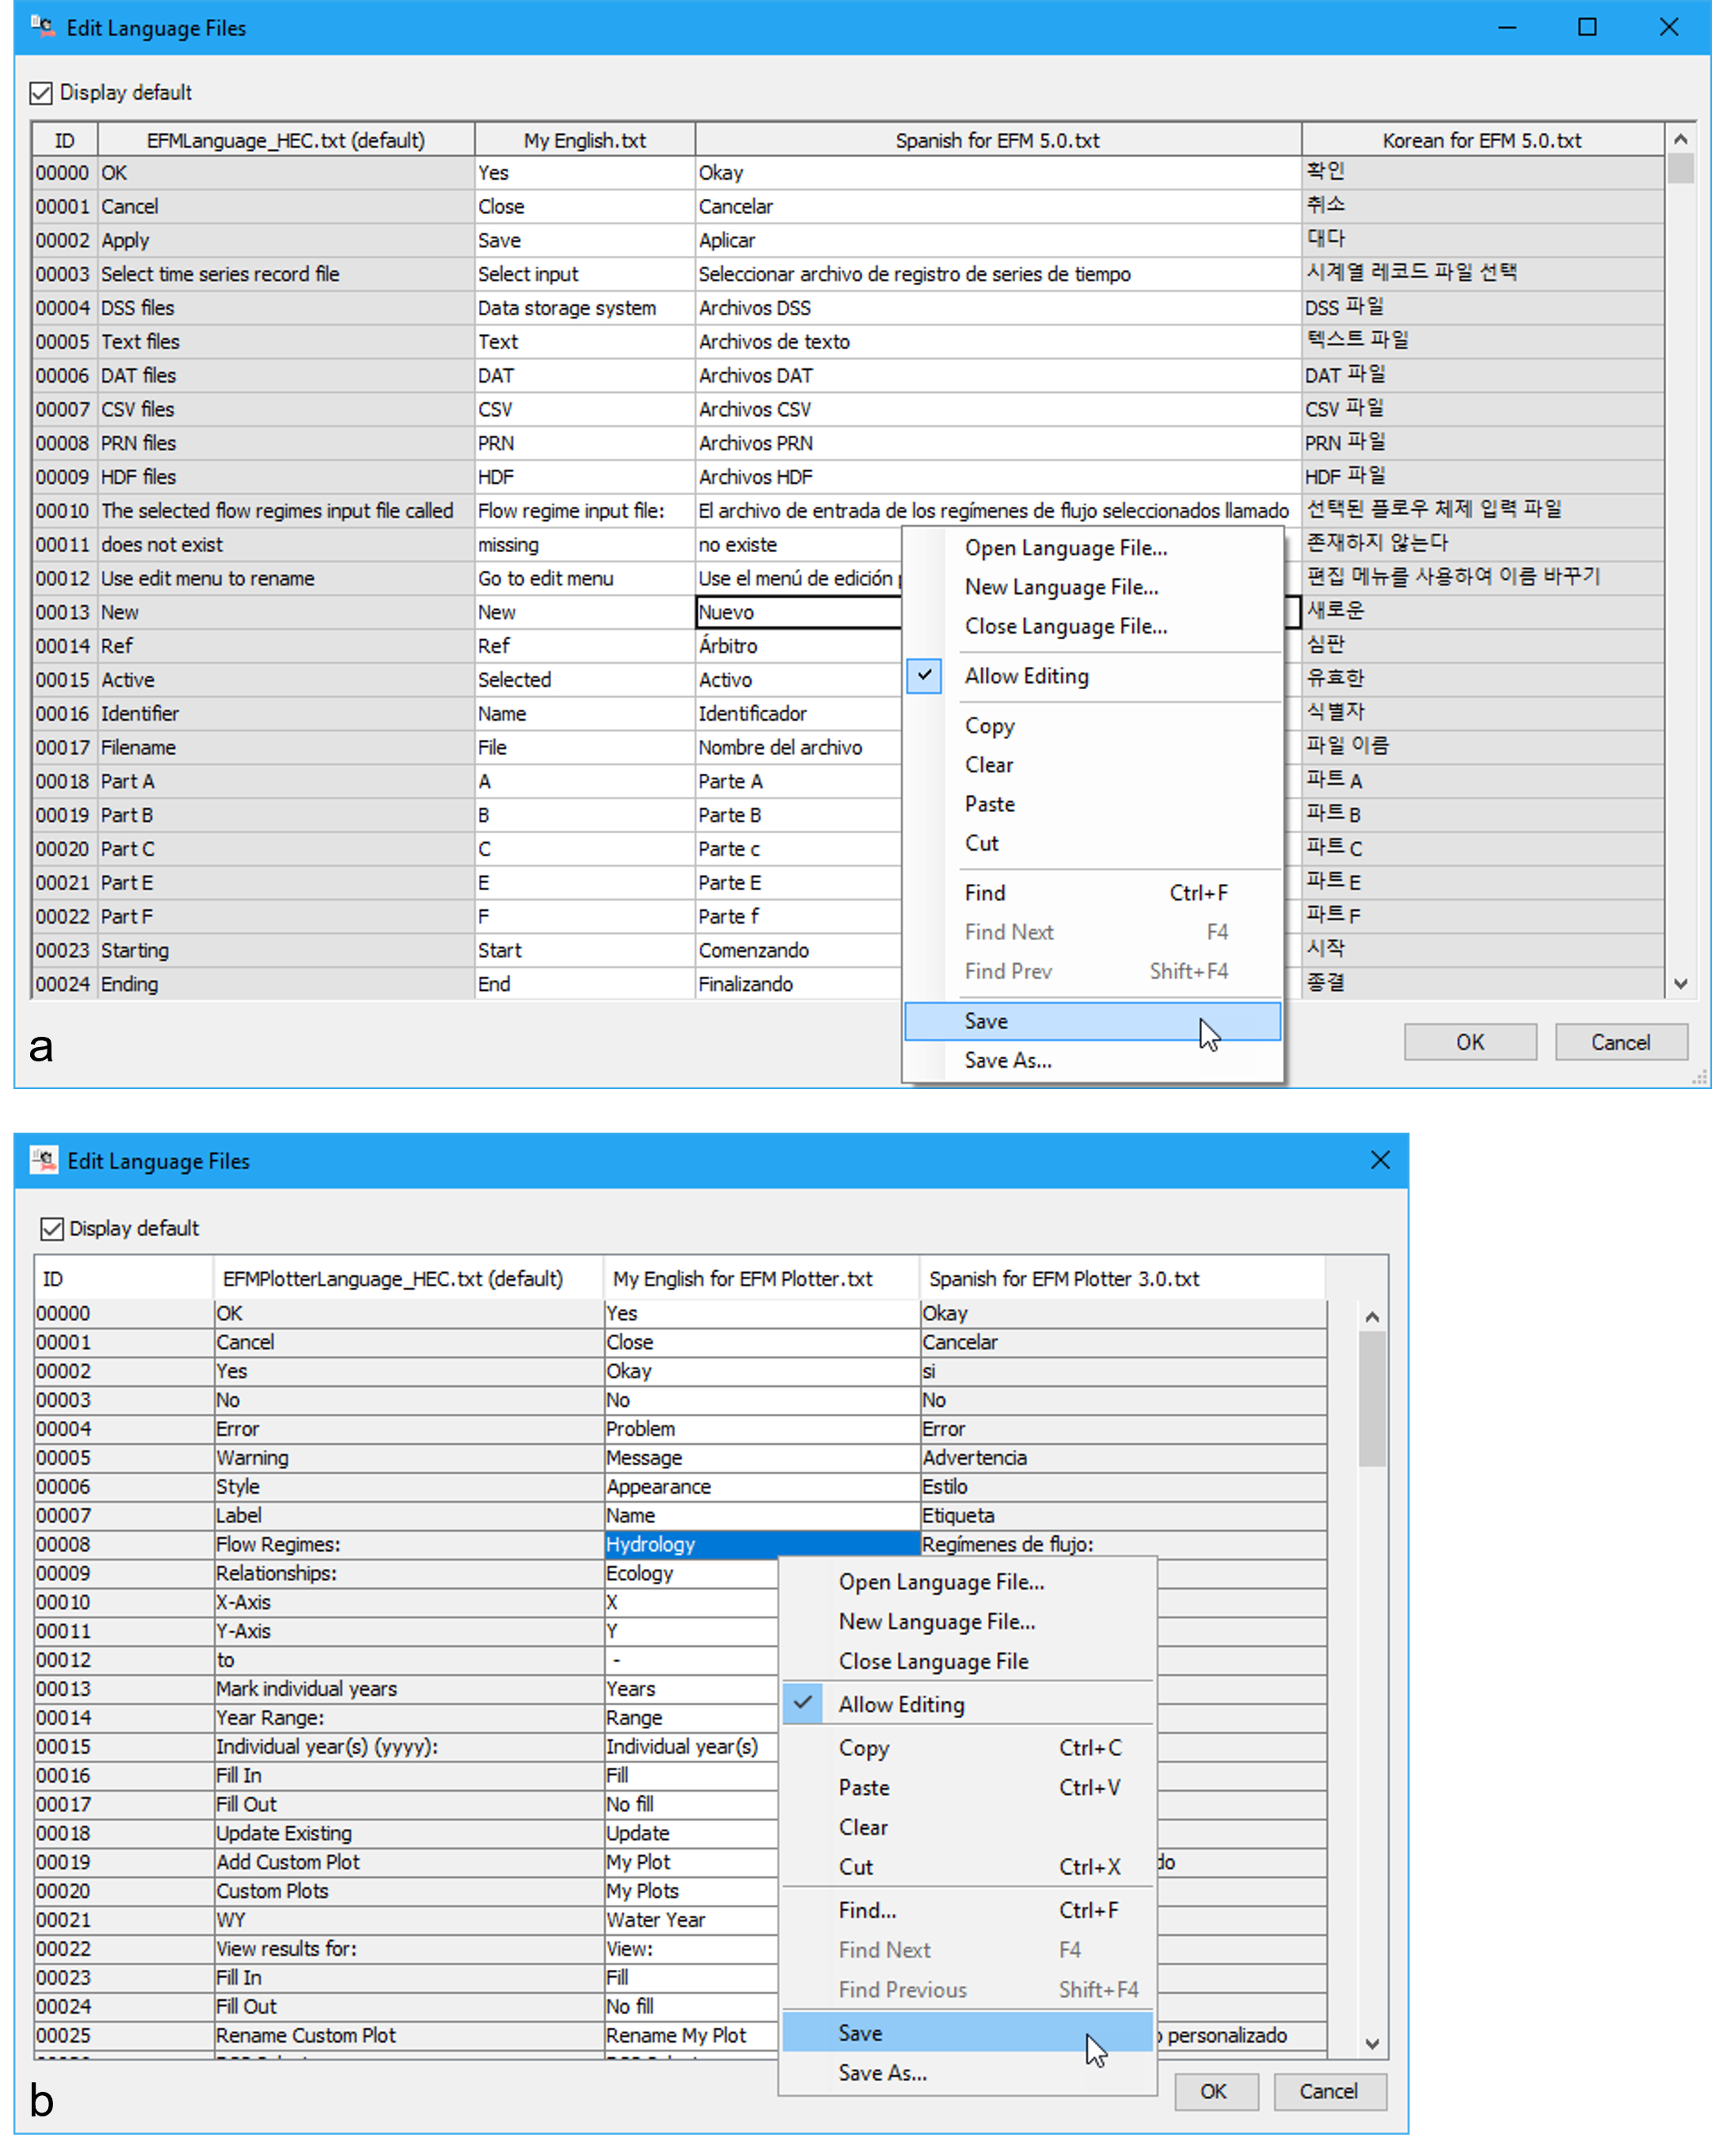Select Save As... in lower context menu
Image resolution: width=1712 pixels, height=2156 pixels.
click(x=882, y=2073)
